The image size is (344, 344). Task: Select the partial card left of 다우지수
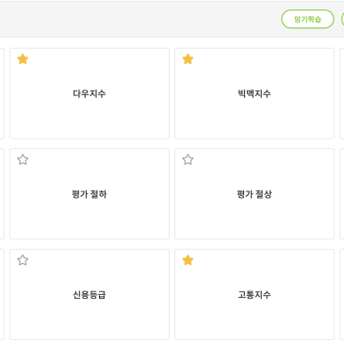(2, 93)
